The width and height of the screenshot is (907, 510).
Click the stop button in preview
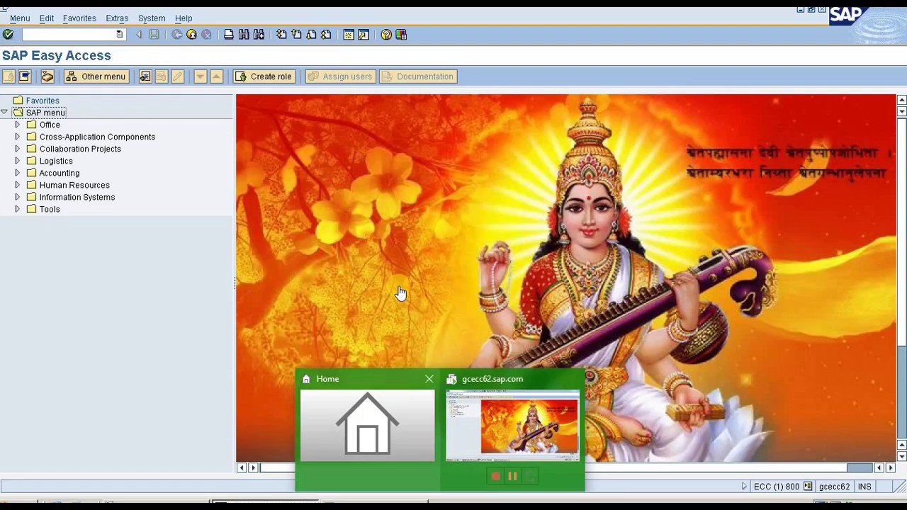coord(495,477)
